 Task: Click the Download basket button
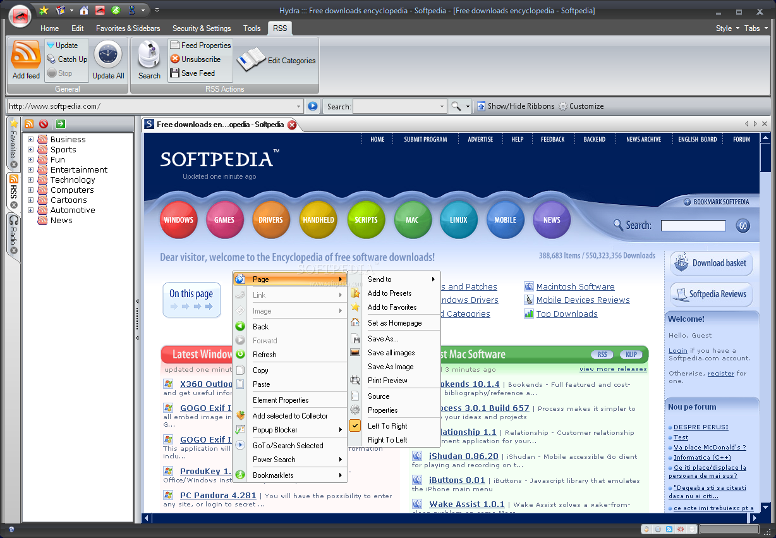tap(711, 263)
